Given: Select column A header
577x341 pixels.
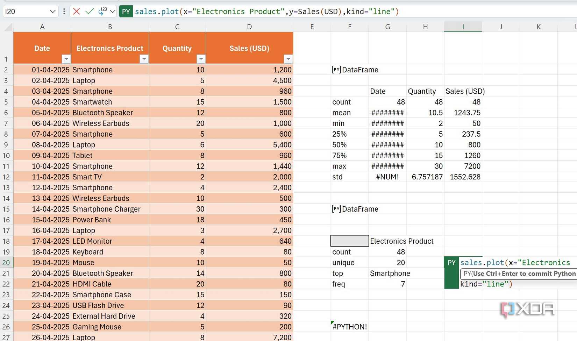Looking at the screenshot, I should tap(42, 27).
